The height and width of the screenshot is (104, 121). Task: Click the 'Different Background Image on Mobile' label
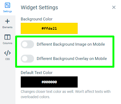(x=71, y=44)
